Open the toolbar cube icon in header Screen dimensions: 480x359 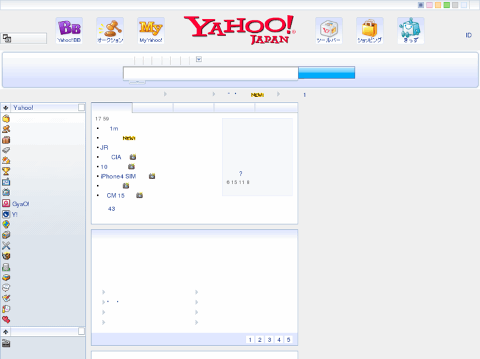[x=328, y=30]
